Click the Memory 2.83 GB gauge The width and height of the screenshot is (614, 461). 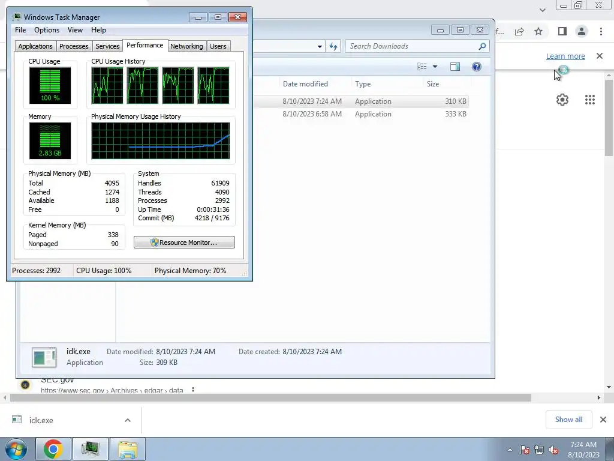click(50, 140)
